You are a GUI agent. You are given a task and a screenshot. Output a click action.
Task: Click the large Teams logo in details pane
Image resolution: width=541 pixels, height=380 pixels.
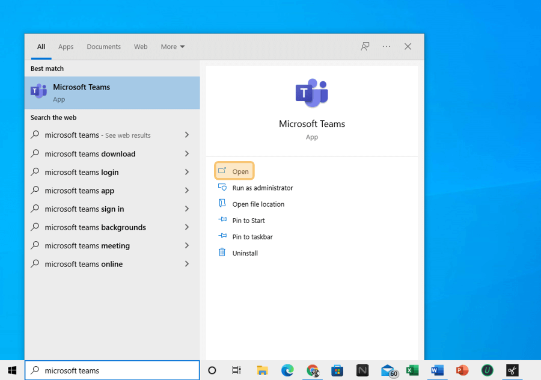pos(312,93)
